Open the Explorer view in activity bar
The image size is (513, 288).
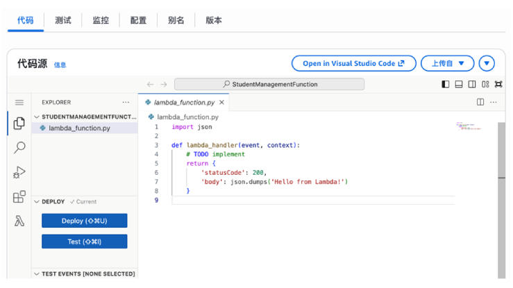pyautogui.click(x=19, y=124)
